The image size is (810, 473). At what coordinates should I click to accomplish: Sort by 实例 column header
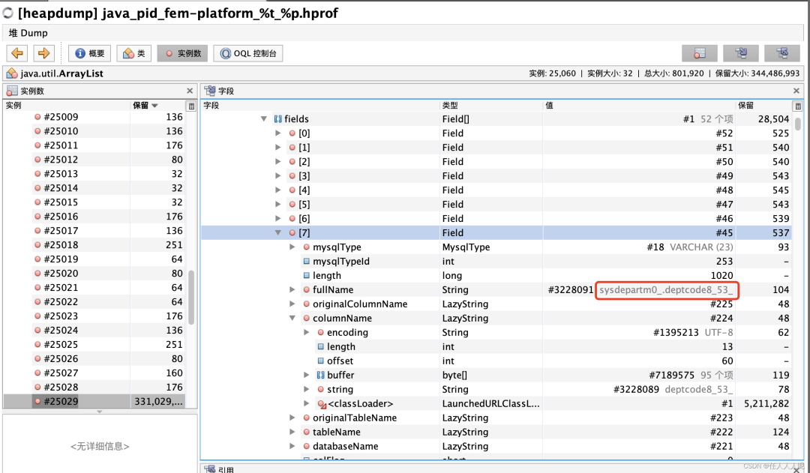point(67,106)
